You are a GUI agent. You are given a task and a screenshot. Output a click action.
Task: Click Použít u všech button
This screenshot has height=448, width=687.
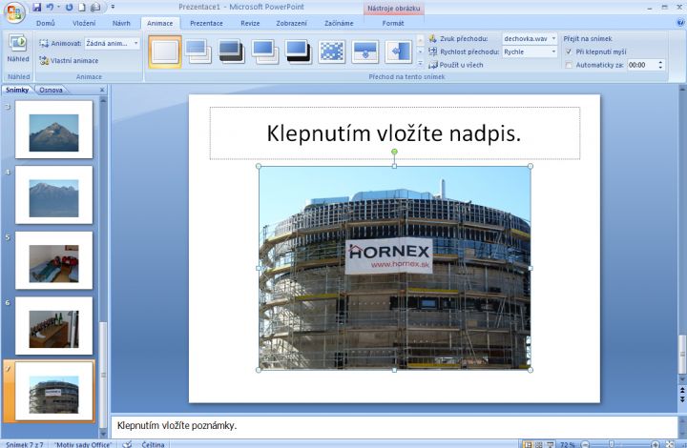click(456, 65)
